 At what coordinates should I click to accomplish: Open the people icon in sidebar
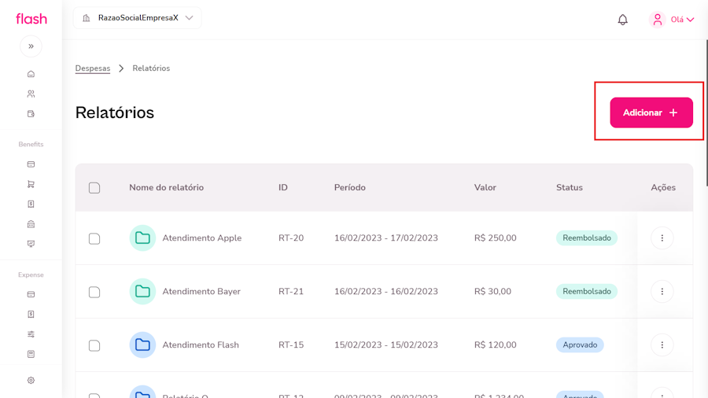pos(31,94)
